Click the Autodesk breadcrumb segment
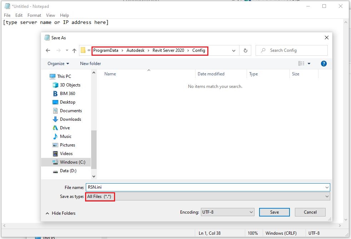The image size is (351, 239). (x=135, y=50)
